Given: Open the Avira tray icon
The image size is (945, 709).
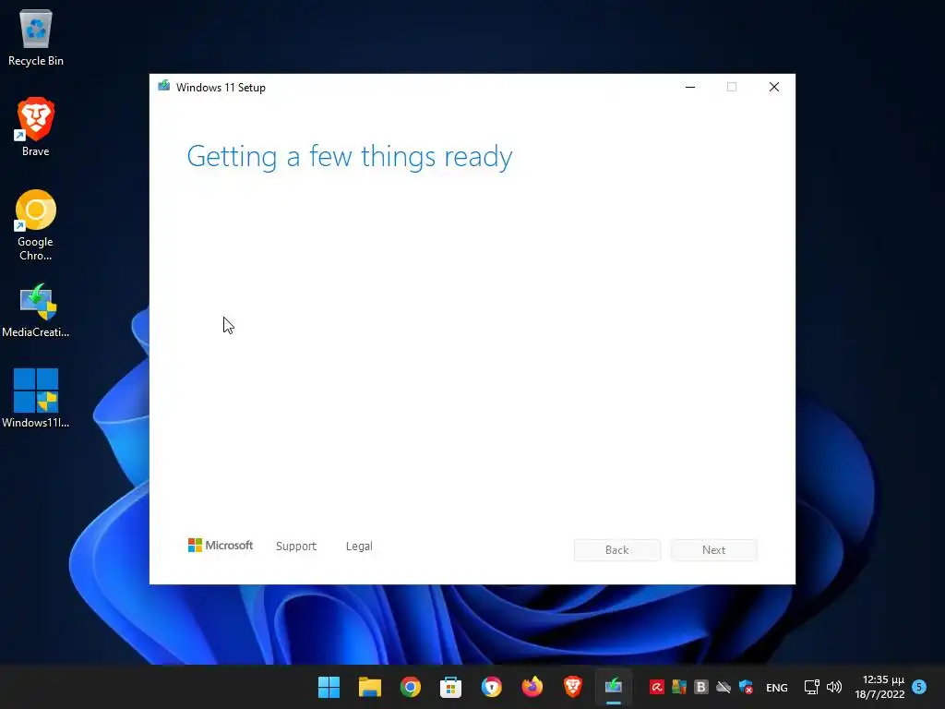Looking at the screenshot, I should pos(656,687).
